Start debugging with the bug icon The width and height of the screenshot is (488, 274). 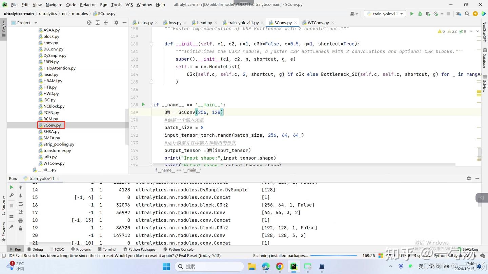pyautogui.click(x=420, y=14)
